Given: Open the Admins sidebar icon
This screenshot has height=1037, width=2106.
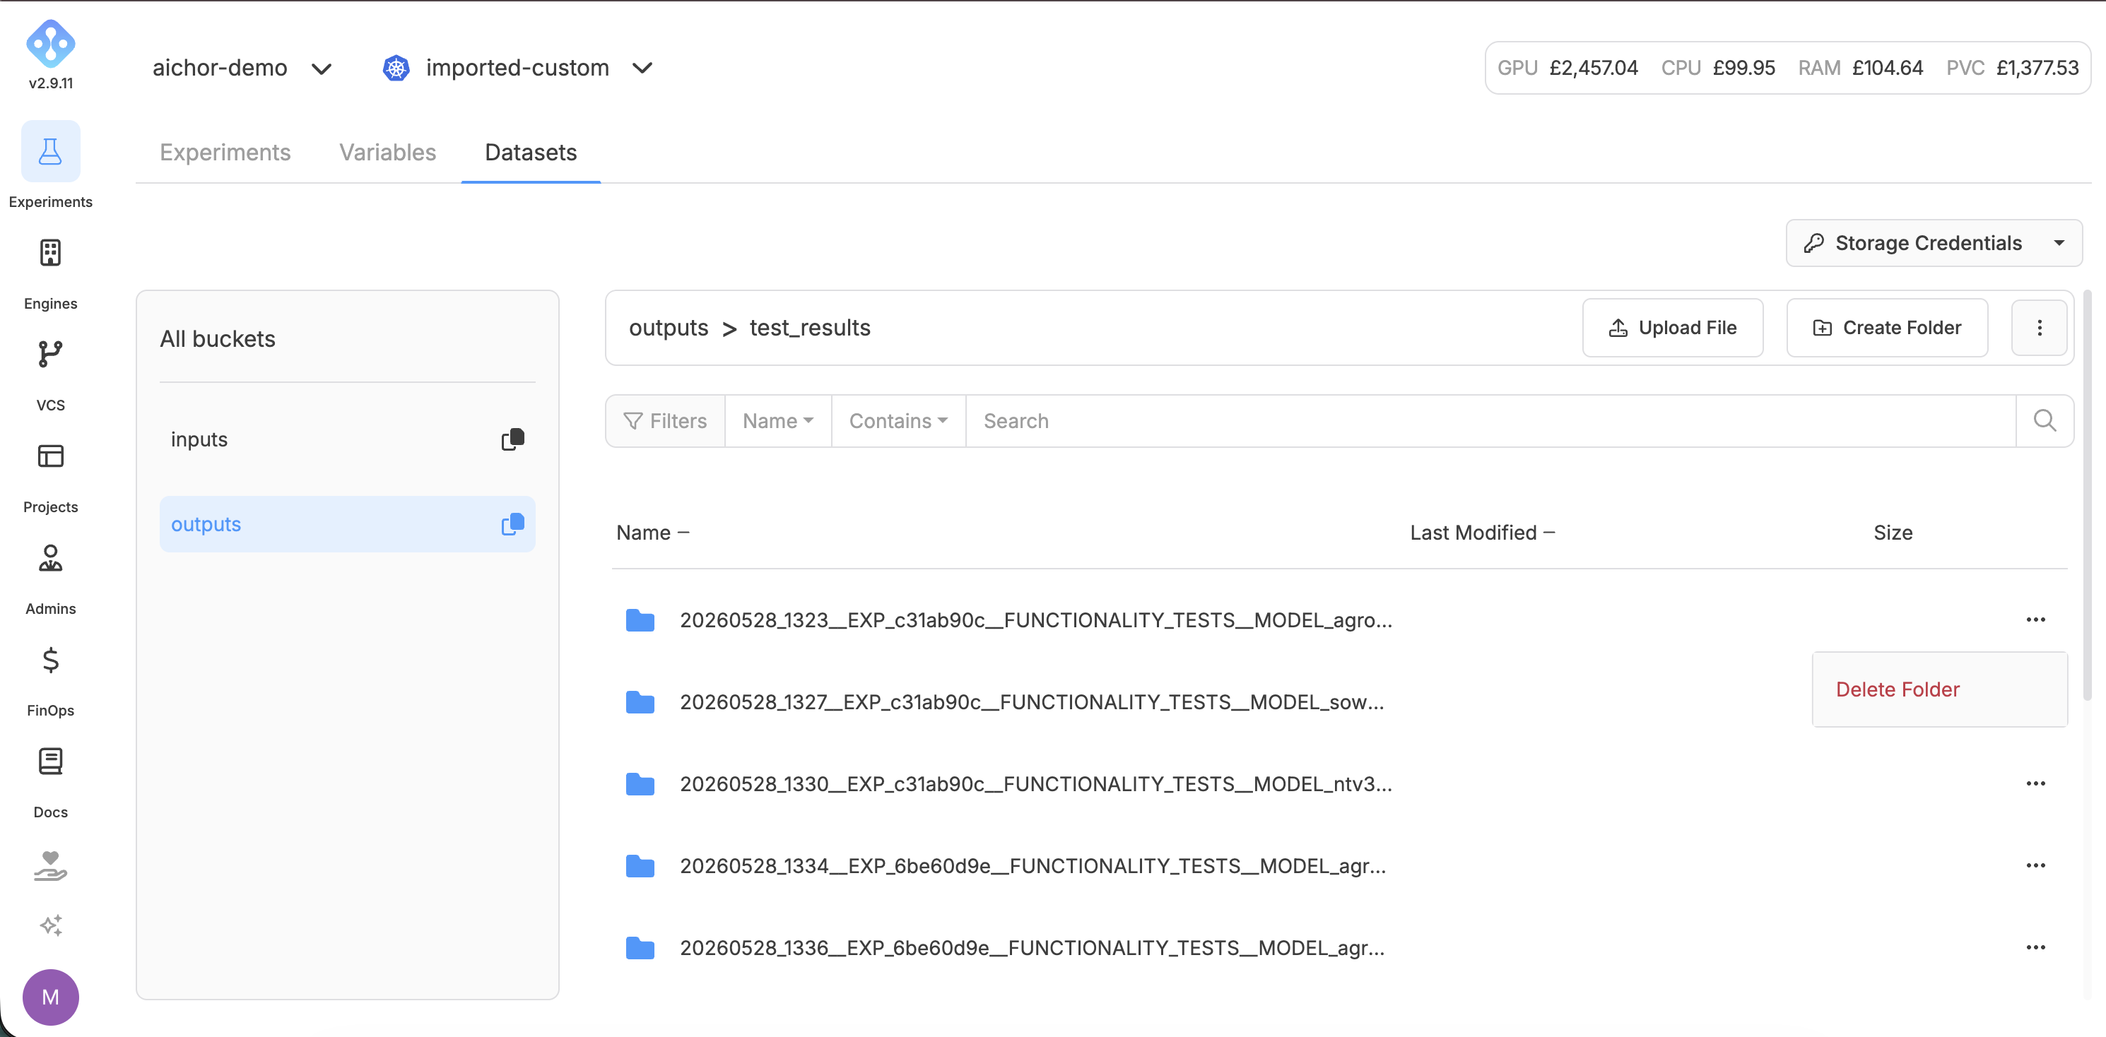Looking at the screenshot, I should [x=51, y=557].
